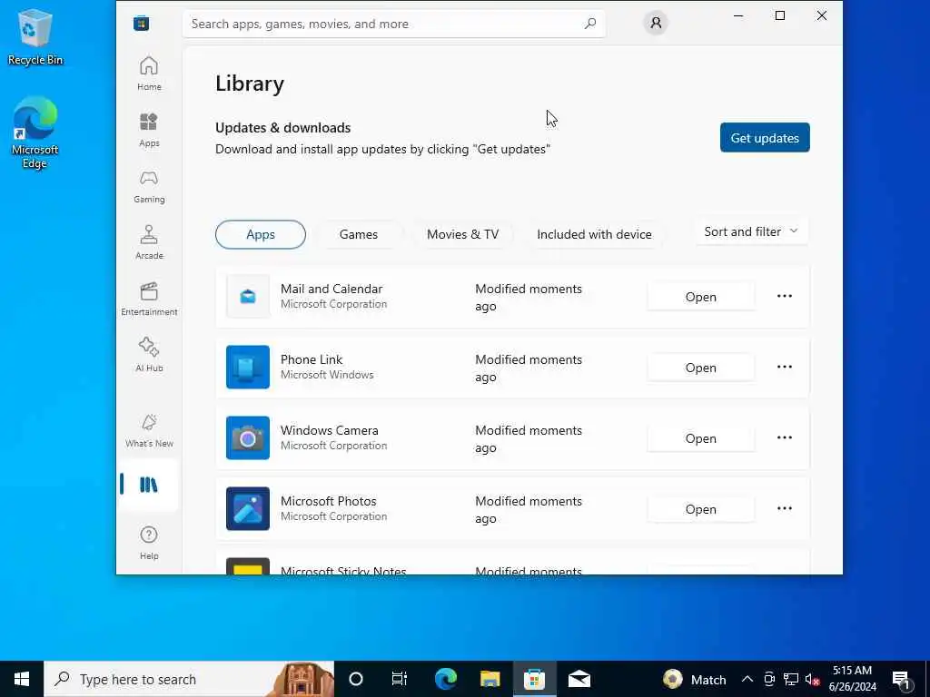
Task: Select the Apps filter tab
Action: click(x=261, y=234)
